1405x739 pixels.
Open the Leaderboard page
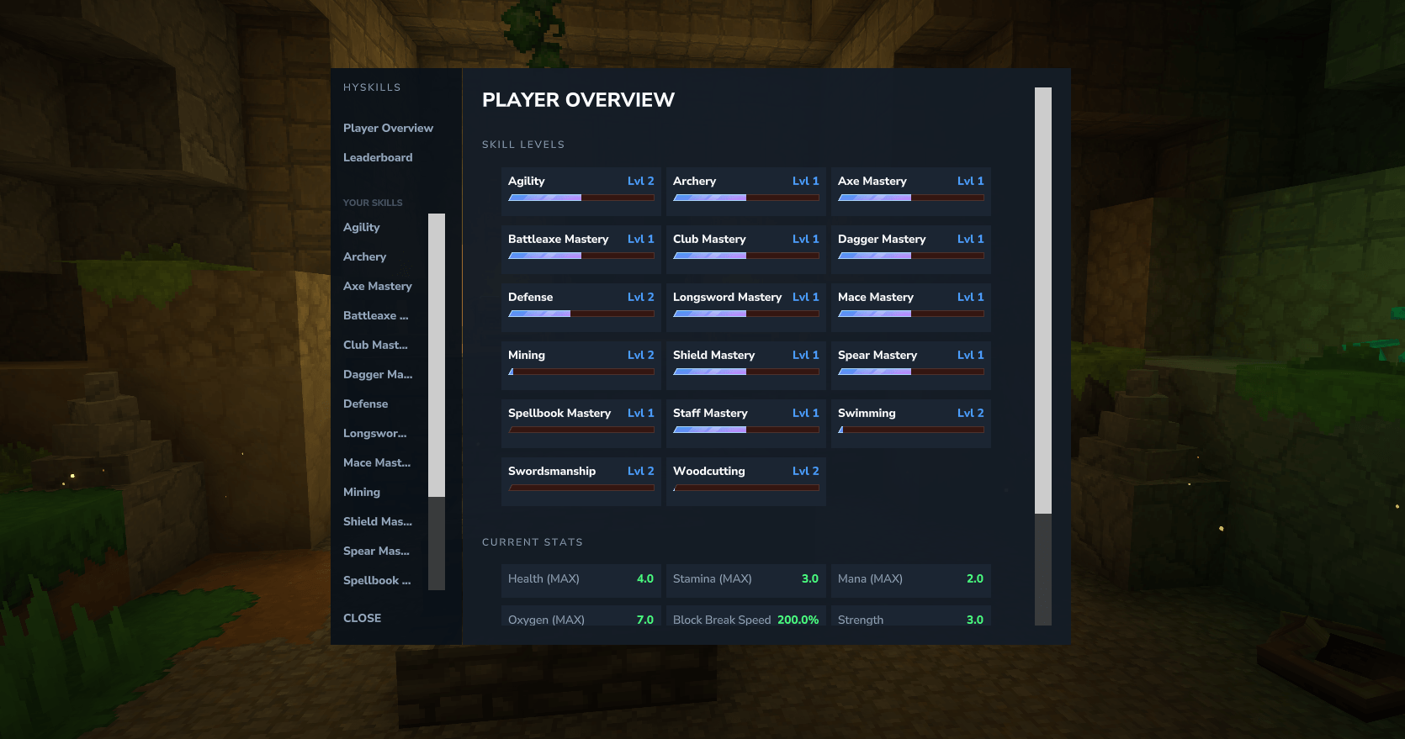click(378, 157)
